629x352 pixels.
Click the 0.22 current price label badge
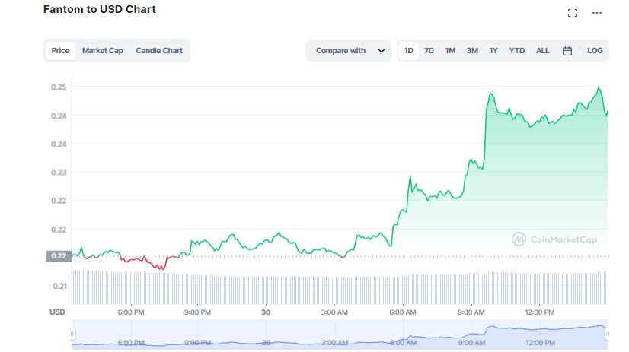click(59, 256)
